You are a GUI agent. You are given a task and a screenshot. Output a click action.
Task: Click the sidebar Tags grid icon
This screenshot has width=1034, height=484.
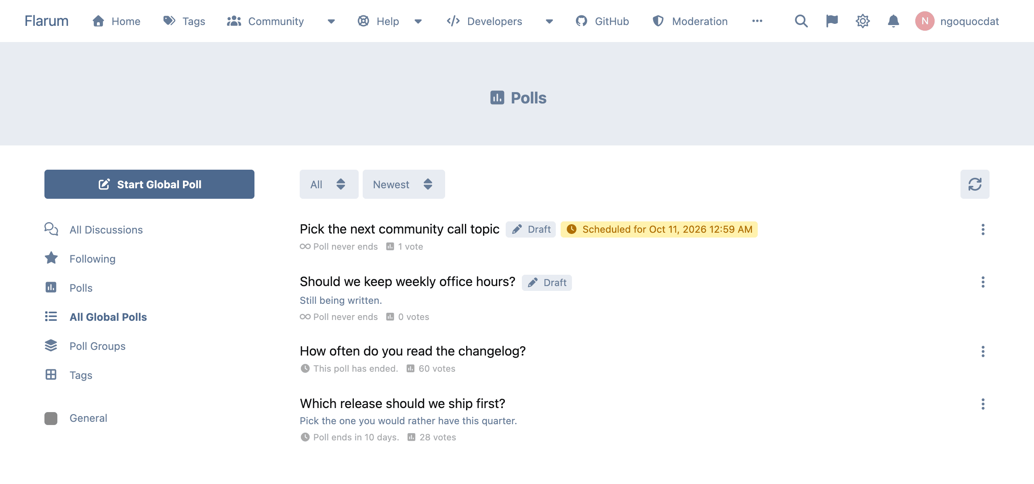(51, 375)
